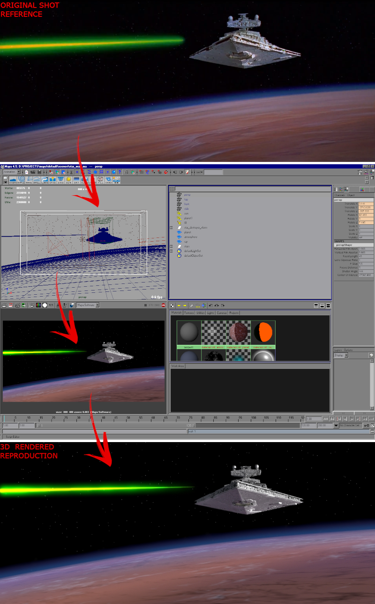
Task: Click the redo previous render icon
Action: (4, 305)
